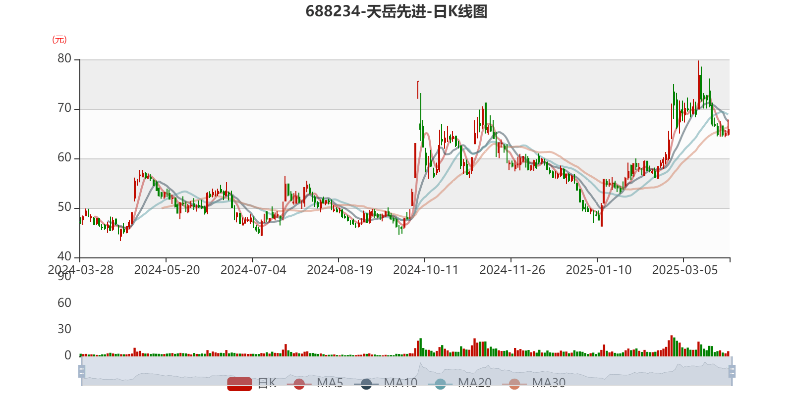Toggle the MA5 legend marker
The width and height of the screenshot is (793, 396).
point(299,384)
